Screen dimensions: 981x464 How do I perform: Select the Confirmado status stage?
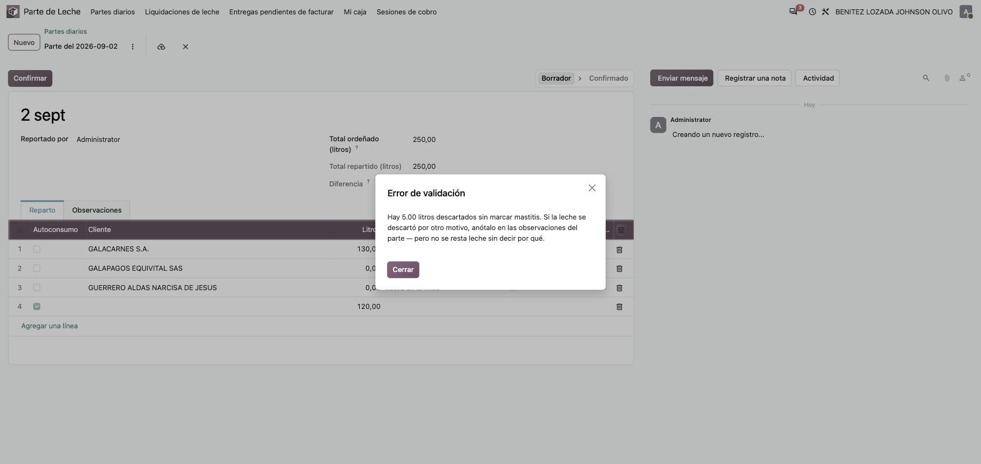click(x=608, y=78)
